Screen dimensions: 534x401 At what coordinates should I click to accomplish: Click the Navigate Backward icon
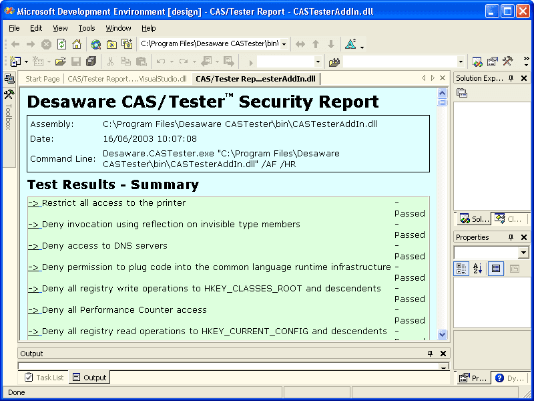206,61
